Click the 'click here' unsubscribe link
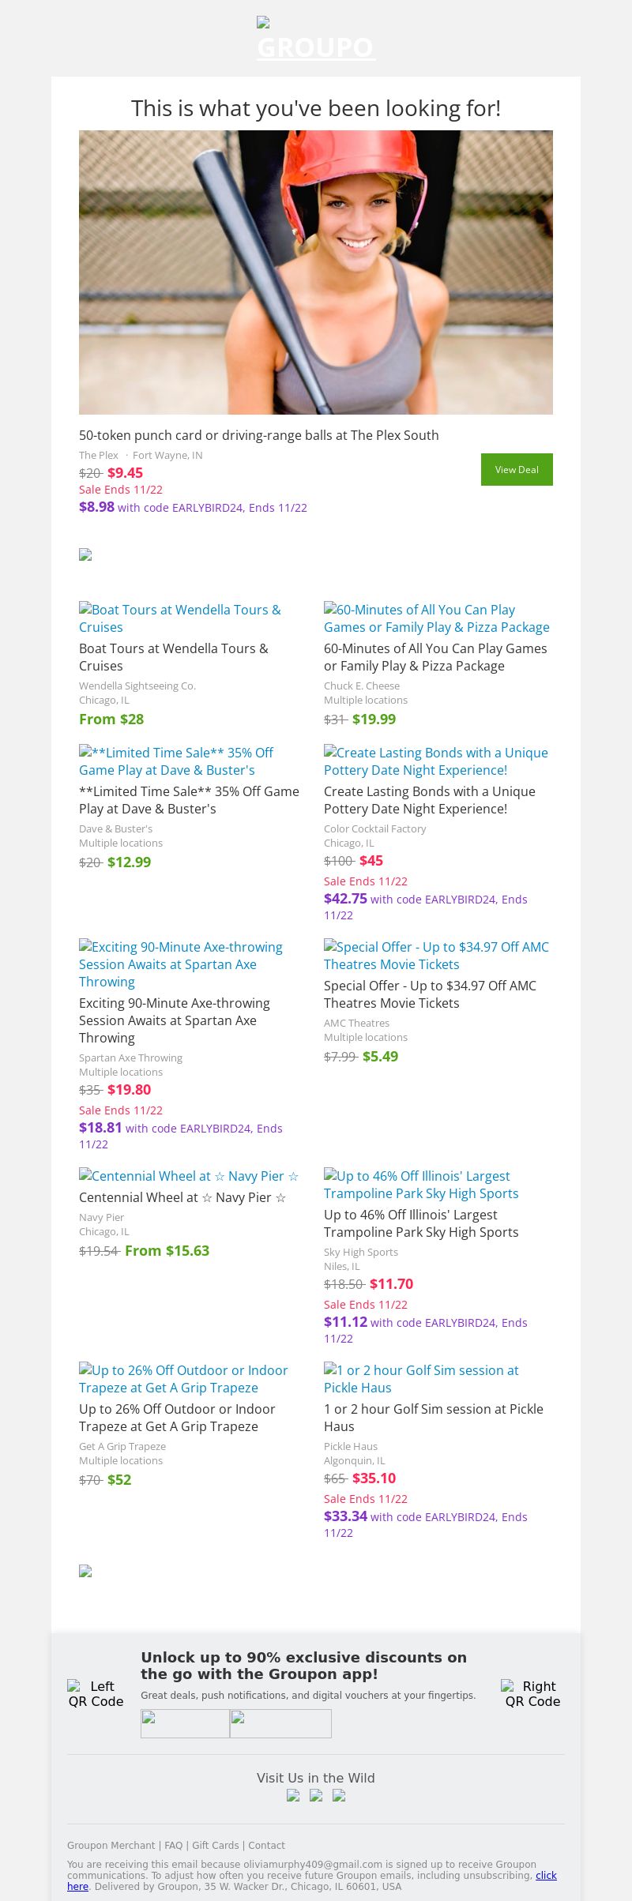The height and width of the screenshot is (1901, 632). [546, 1875]
